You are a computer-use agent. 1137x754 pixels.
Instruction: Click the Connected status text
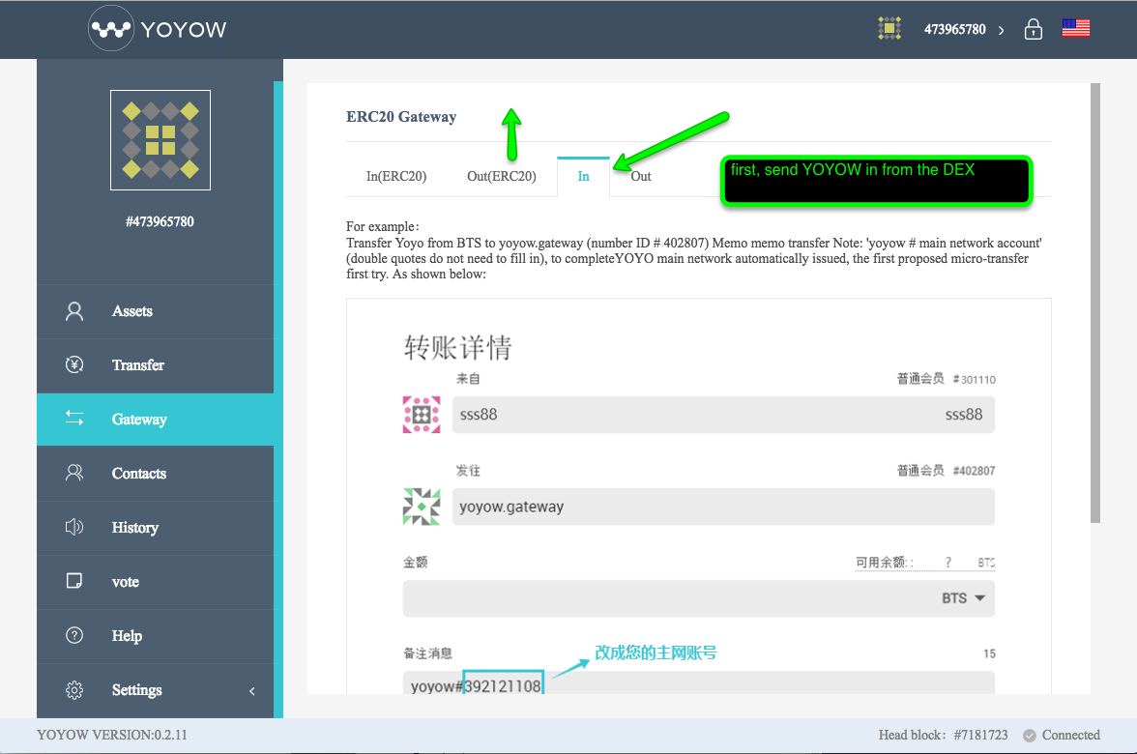click(1070, 735)
